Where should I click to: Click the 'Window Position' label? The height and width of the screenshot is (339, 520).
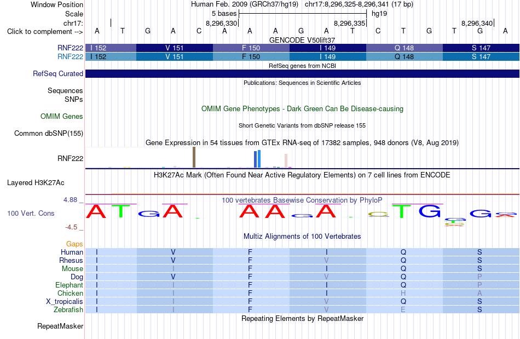(x=57, y=4)
